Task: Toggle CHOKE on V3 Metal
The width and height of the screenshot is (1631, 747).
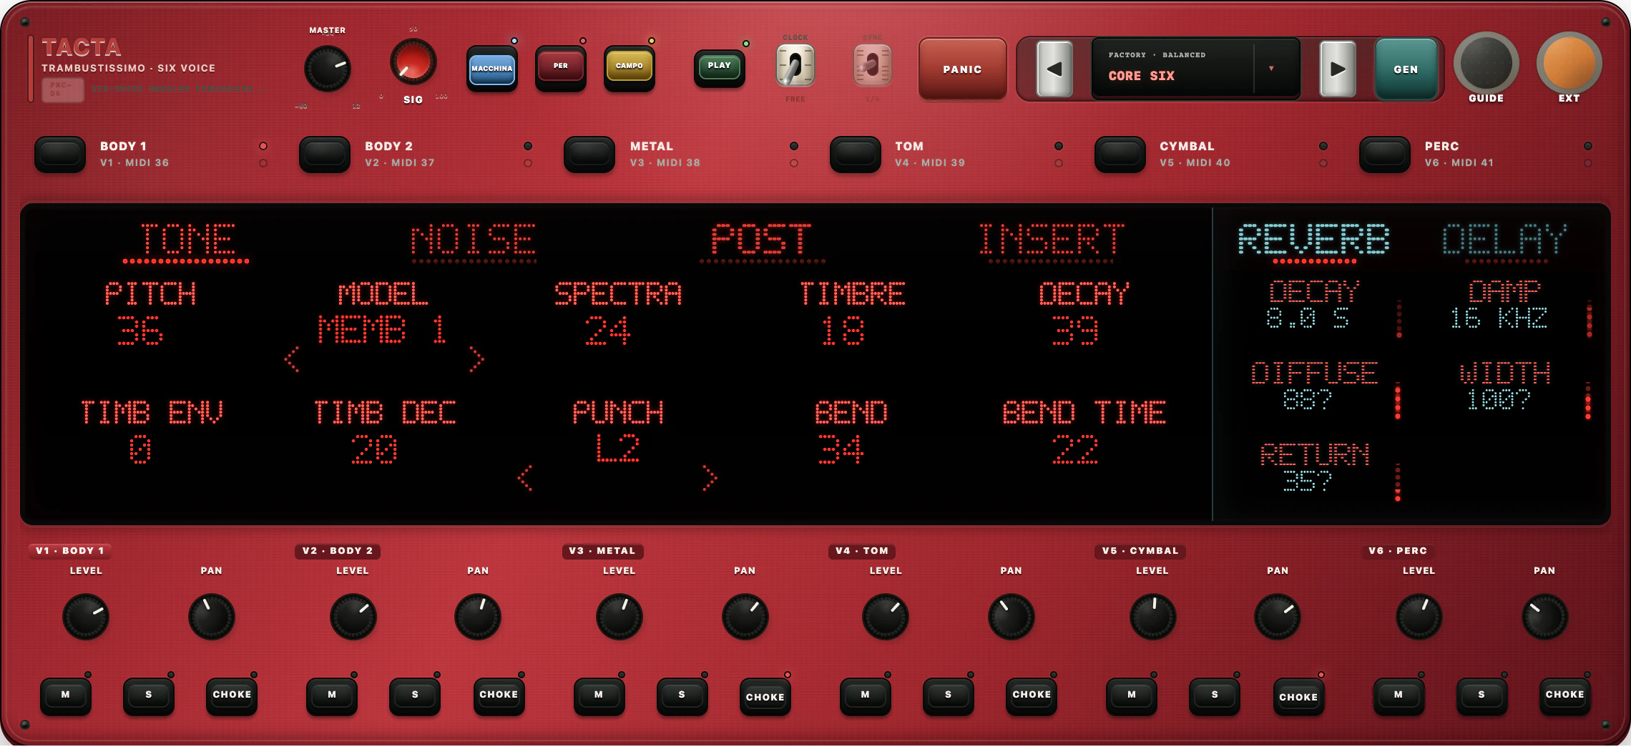Action: point(765,697)
